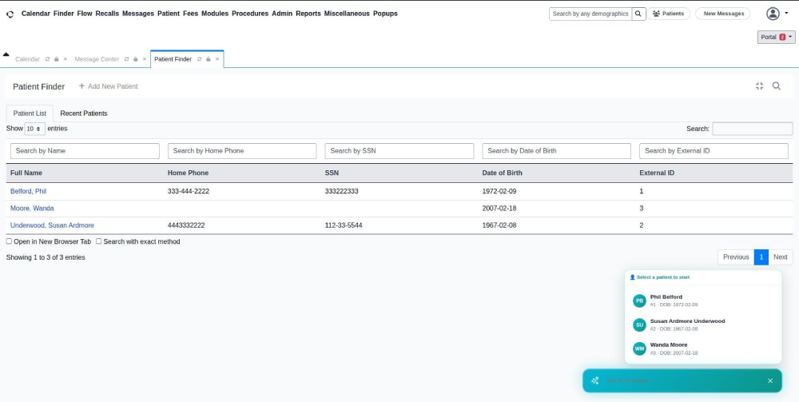This screenshot has width=799, height=402.
Task: Click the lock icon on Message Center tab
Action: 136,59
